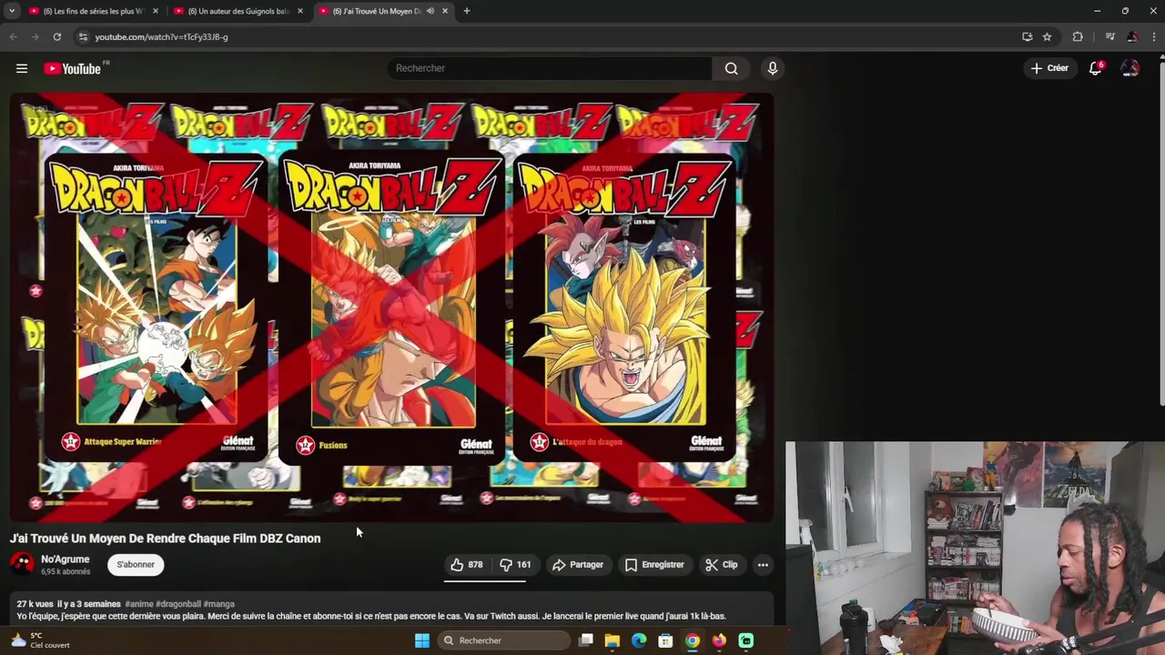This screenshot has width=1165, height=655.
Task: Click the video player frame
Action: (391, 307)
